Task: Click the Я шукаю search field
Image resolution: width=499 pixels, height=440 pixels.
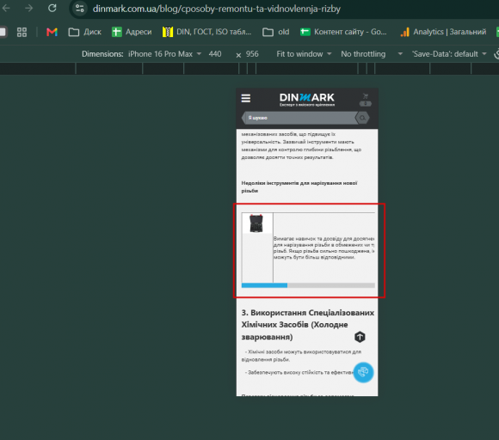Action: [x=299, y=118]
